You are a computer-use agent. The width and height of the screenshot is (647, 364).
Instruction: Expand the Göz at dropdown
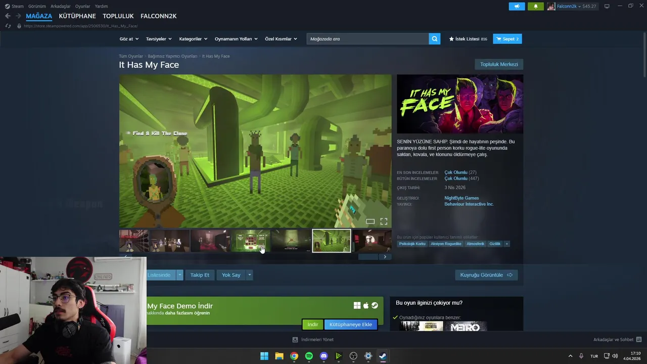point(129,39)
